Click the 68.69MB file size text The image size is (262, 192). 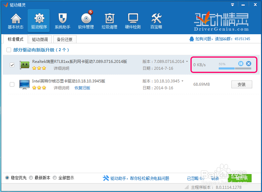pos(201,84)
